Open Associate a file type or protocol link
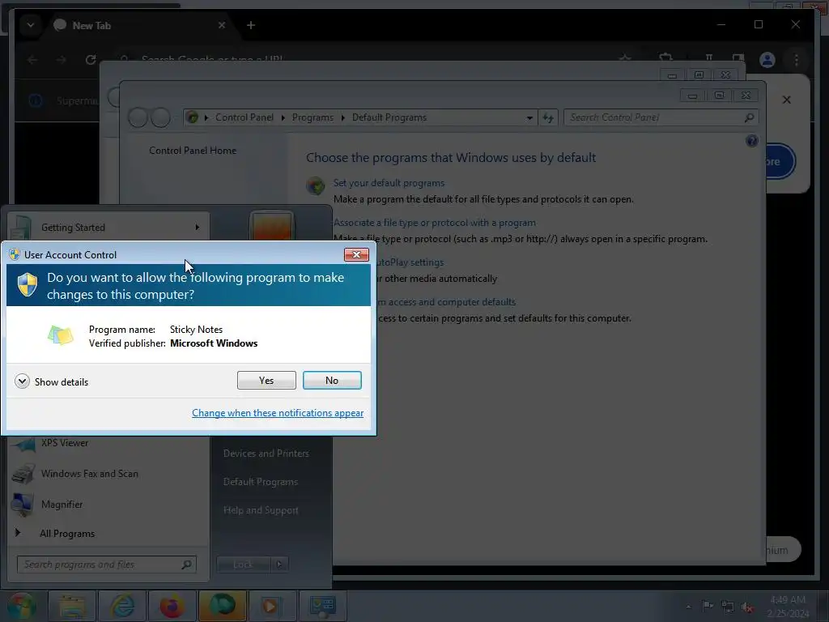Screen dimensions: 829x622 point(434,223)
